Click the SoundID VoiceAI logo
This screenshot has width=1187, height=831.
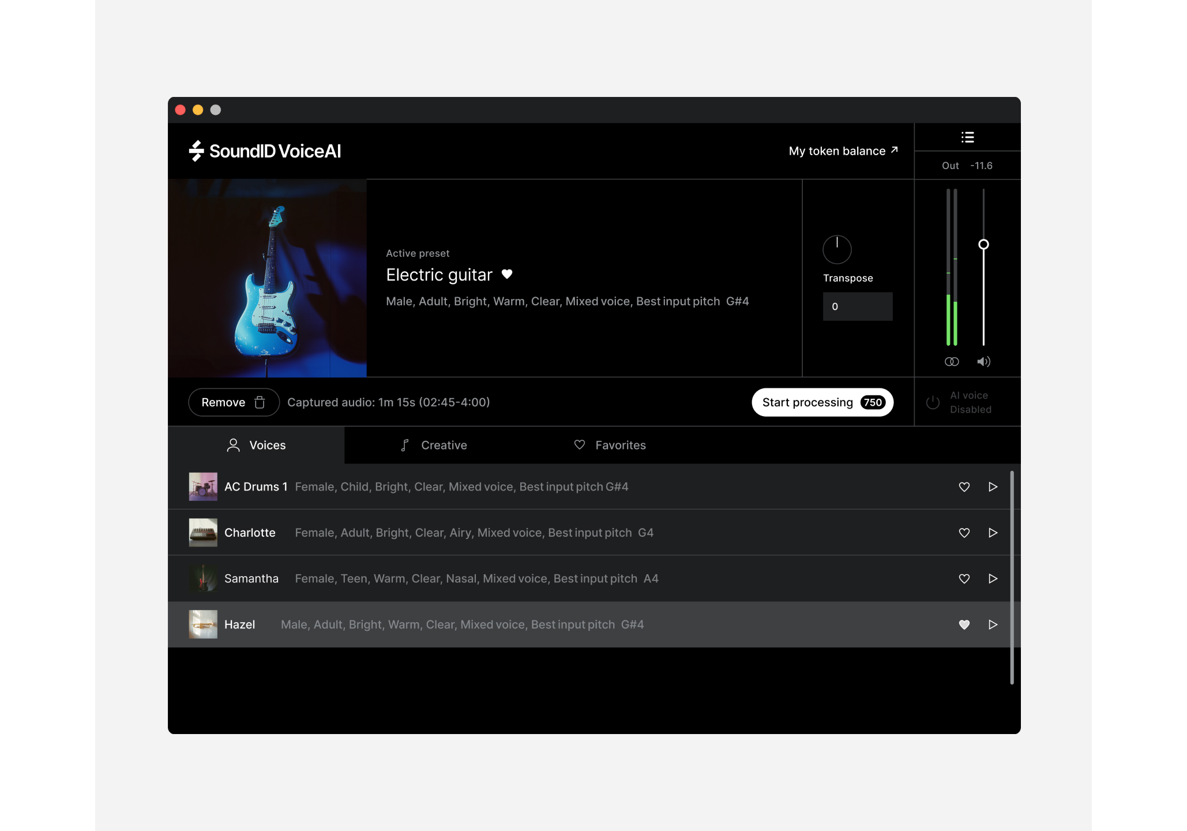coord(265,151)
